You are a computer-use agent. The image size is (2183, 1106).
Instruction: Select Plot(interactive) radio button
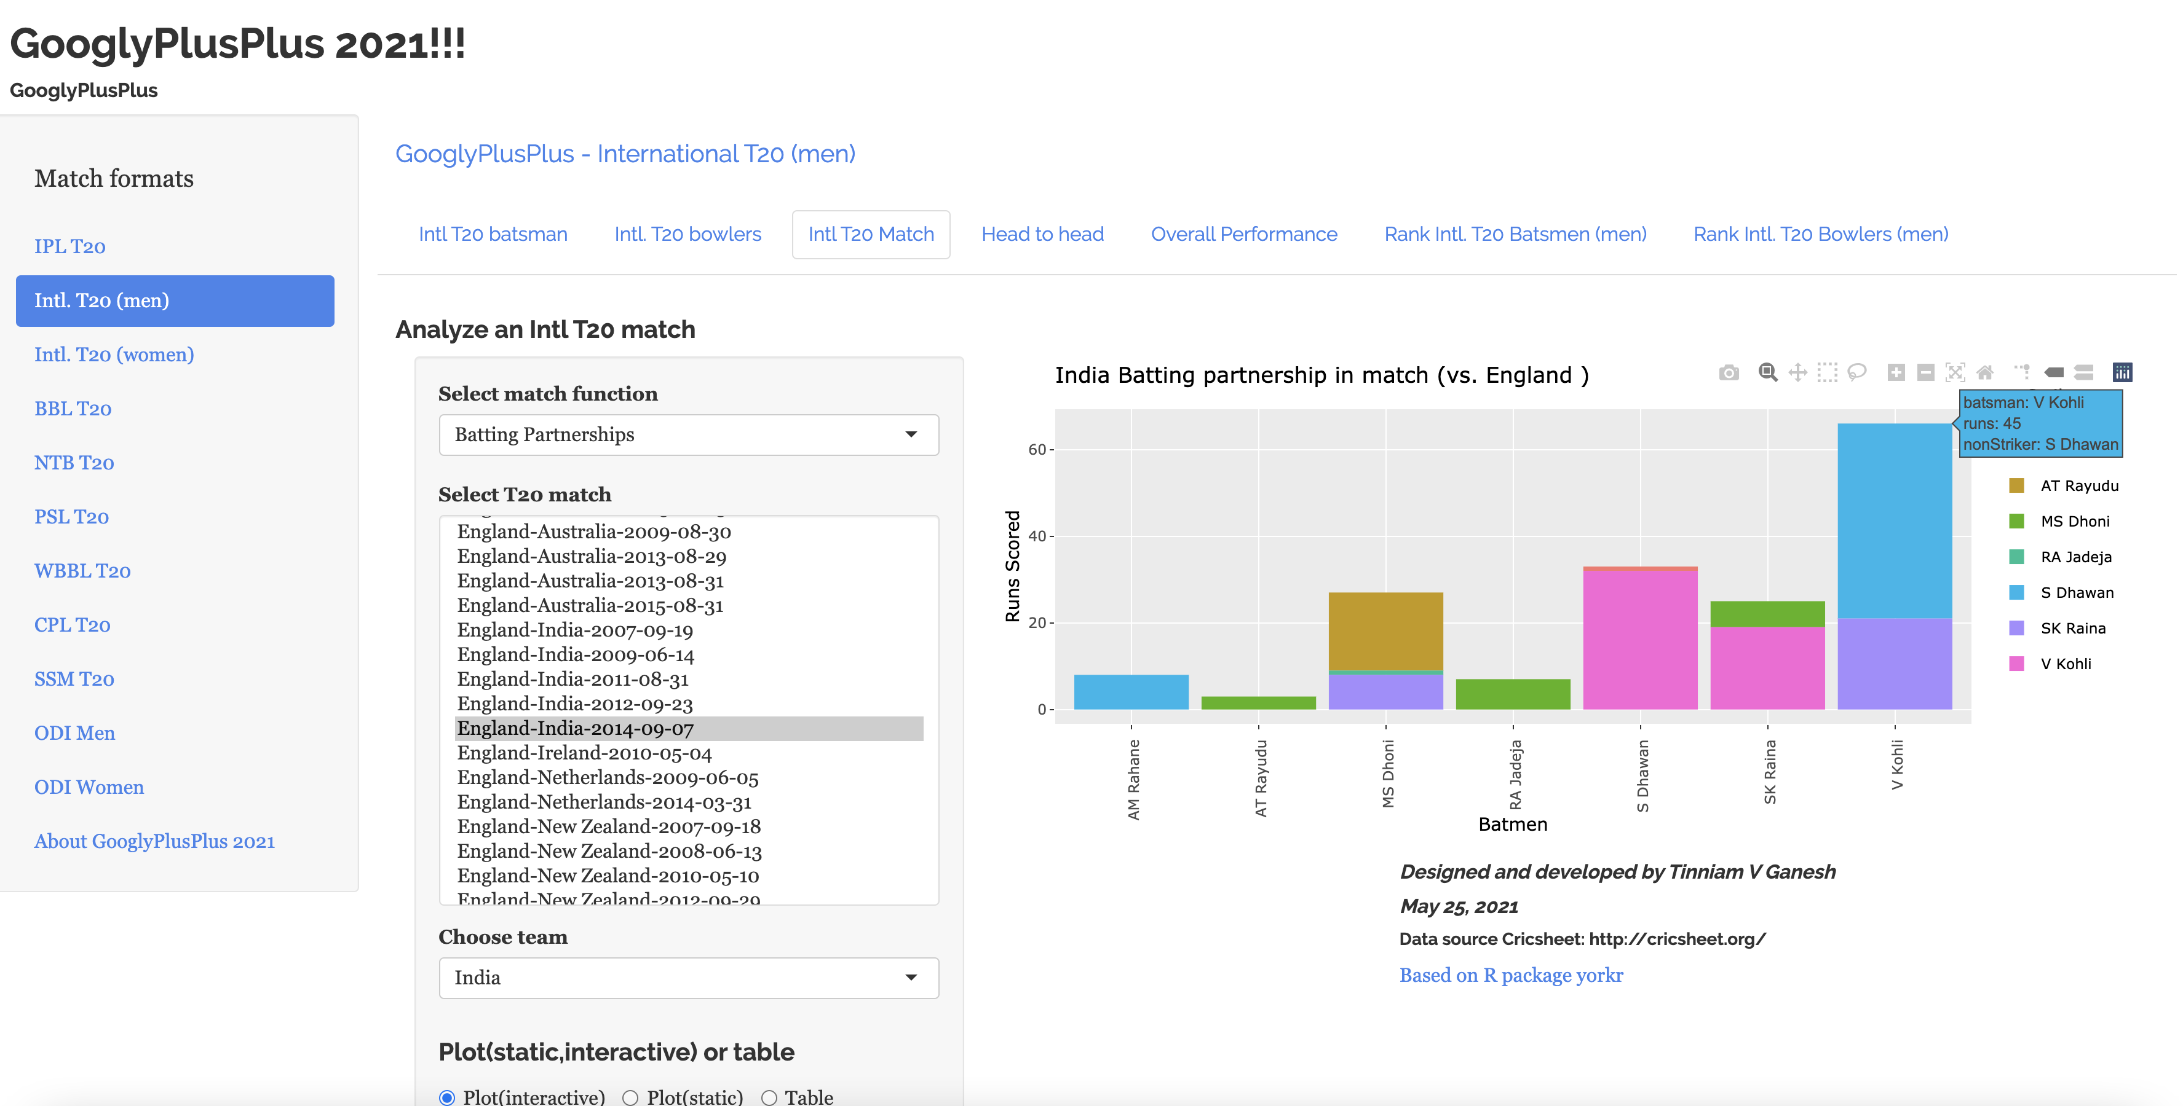(448, 1097)
